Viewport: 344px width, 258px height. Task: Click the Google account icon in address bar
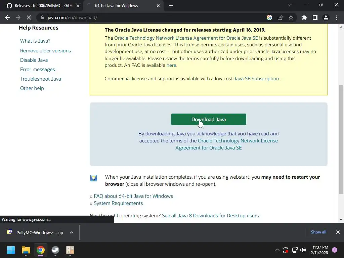[x=269, y=17]
